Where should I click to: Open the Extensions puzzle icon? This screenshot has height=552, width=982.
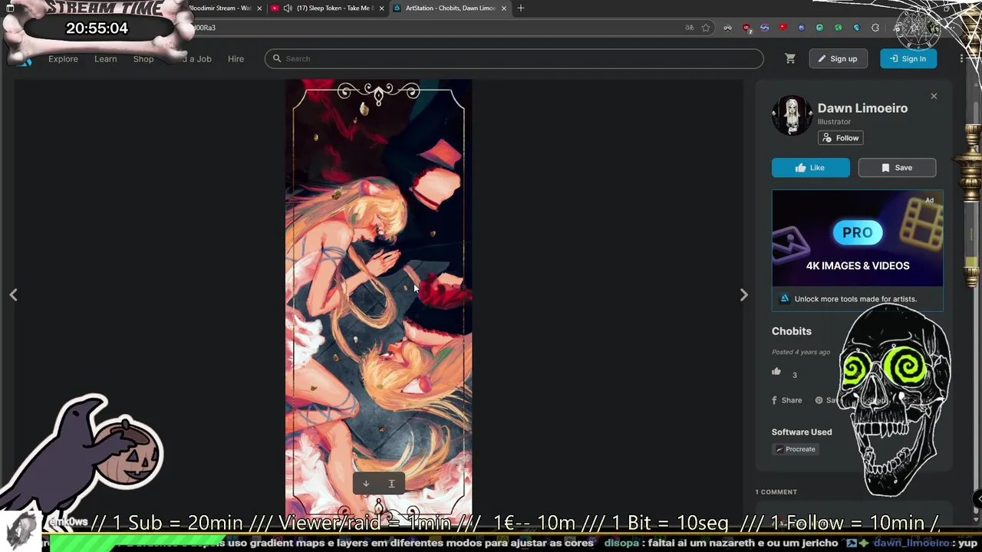tap(875, 28)
